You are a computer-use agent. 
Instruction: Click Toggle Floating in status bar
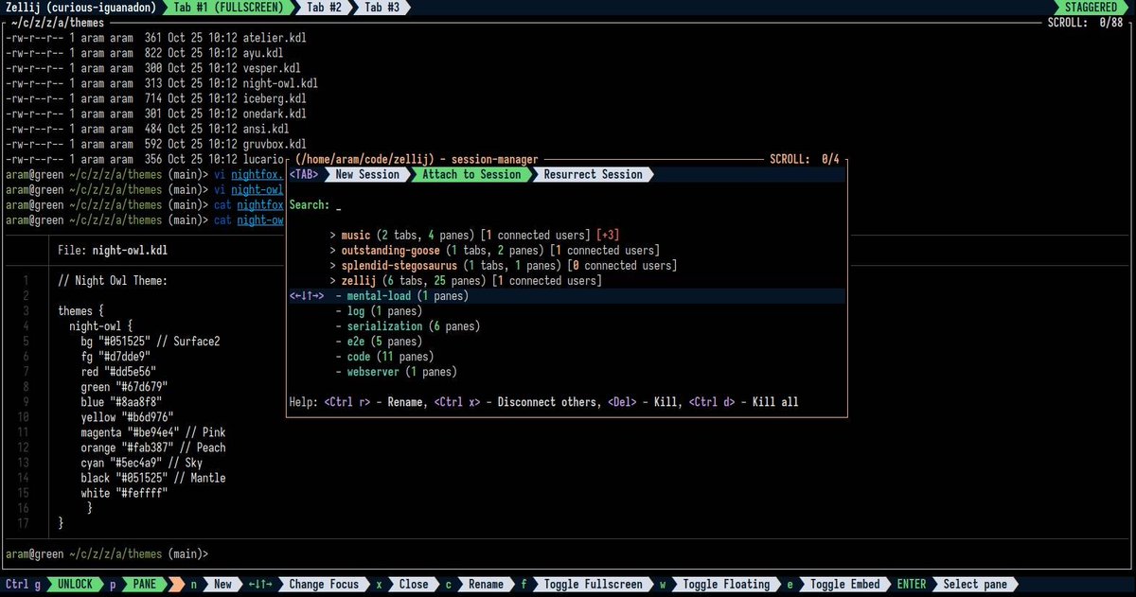(727, 585)
